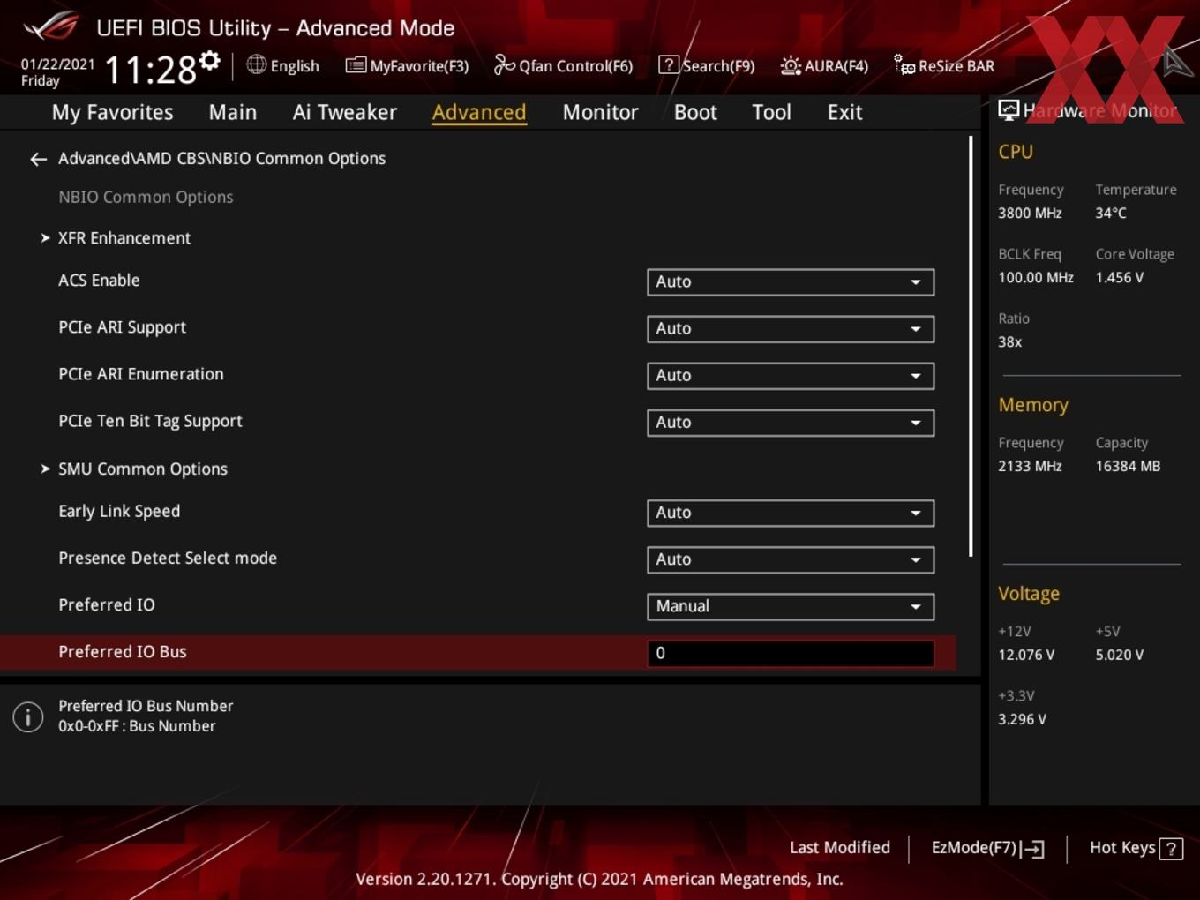Open Presence Detect Select mode dropdown
Image resolution: width=1200 pixels, height=900 pixels.
pyautogui.click(x=791, y=559)
